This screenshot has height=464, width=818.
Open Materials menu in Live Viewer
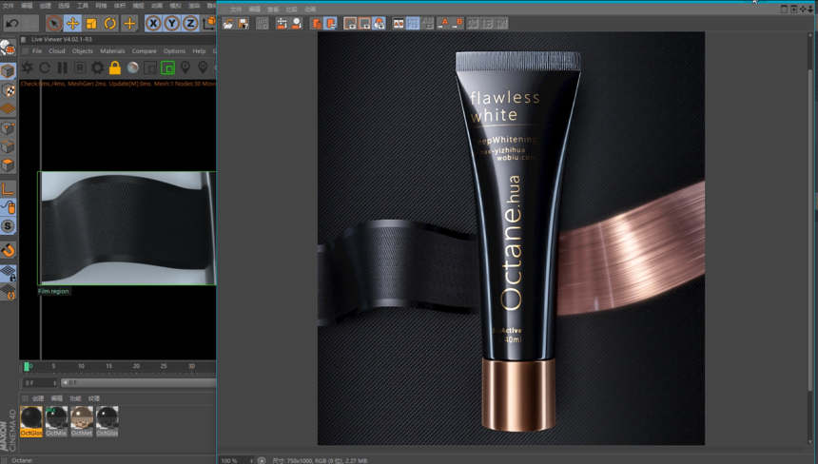pos(112,51)
